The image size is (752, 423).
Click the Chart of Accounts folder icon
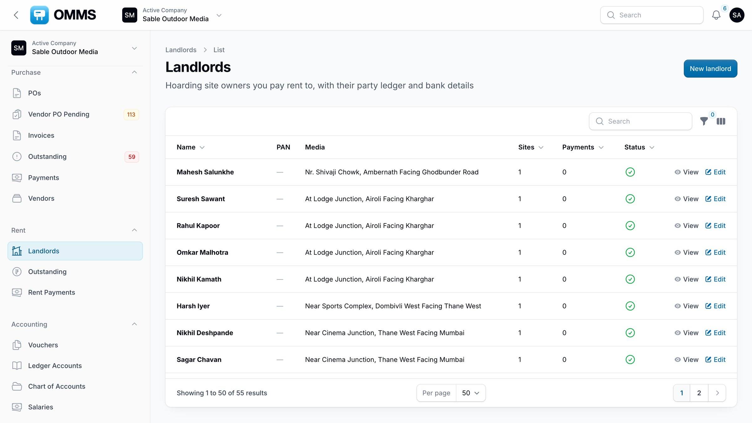click(x=17, y=386)
